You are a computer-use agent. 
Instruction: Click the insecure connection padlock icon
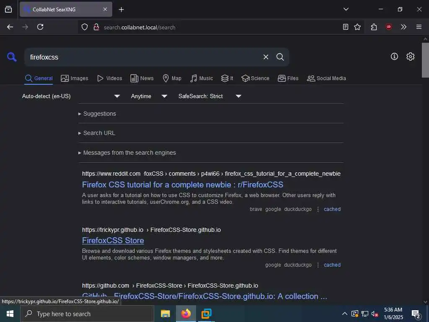(x=96, y=27)
